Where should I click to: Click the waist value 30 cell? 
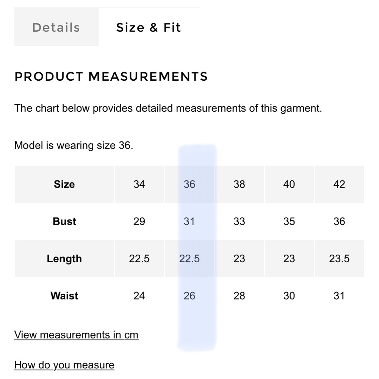(289, 296)
